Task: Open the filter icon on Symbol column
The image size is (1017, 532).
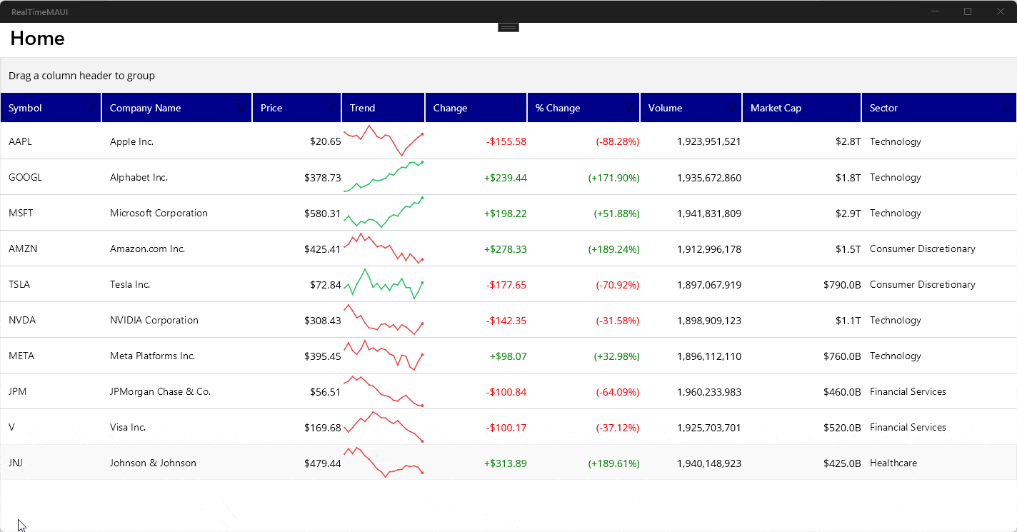Action: click(91, 107)
